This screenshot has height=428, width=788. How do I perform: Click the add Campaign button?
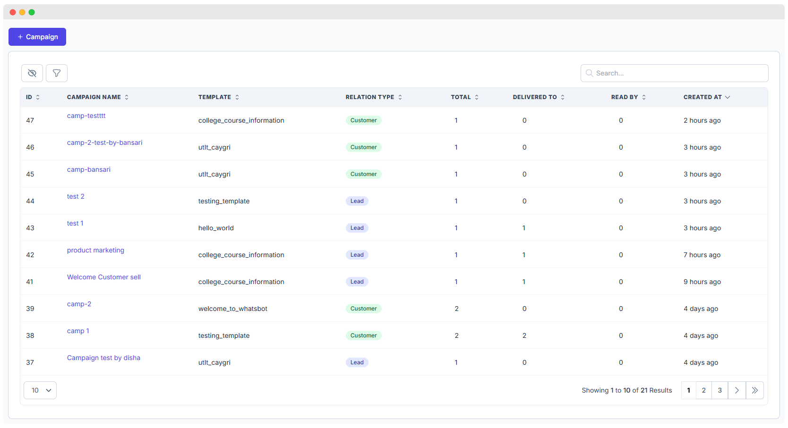pyautogui.click(x=37, y=37)
